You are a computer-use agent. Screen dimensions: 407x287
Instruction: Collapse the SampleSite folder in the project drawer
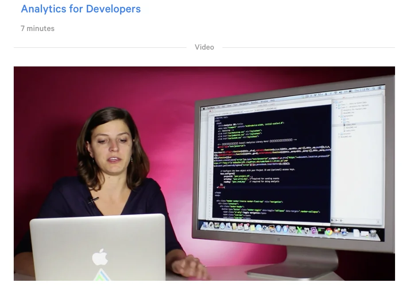(340, 115)
